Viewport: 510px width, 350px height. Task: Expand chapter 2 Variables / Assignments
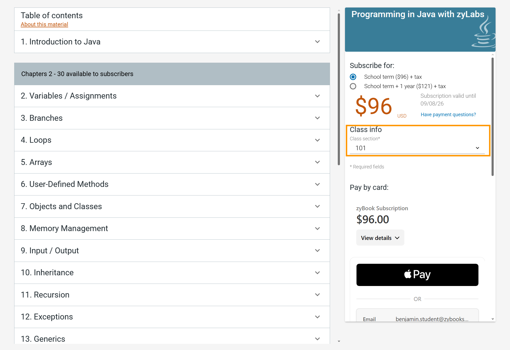[172, 96]
